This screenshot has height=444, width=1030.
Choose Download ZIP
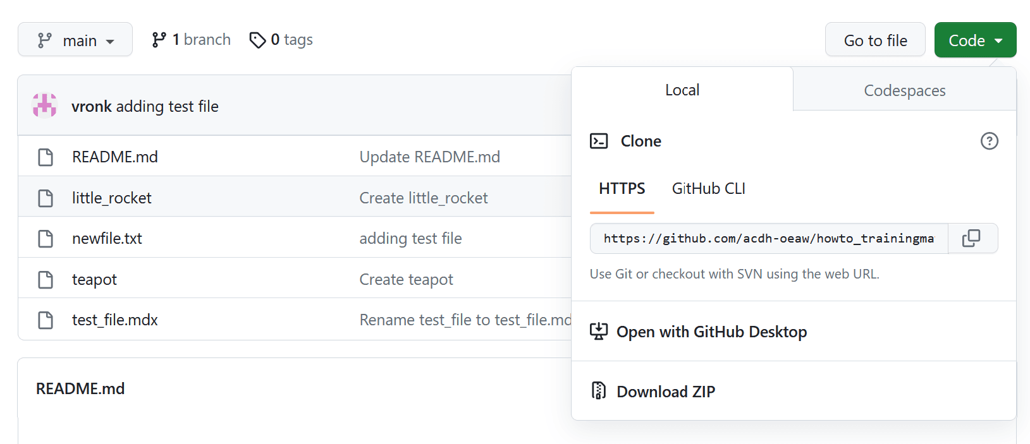(x=665, y=392)
